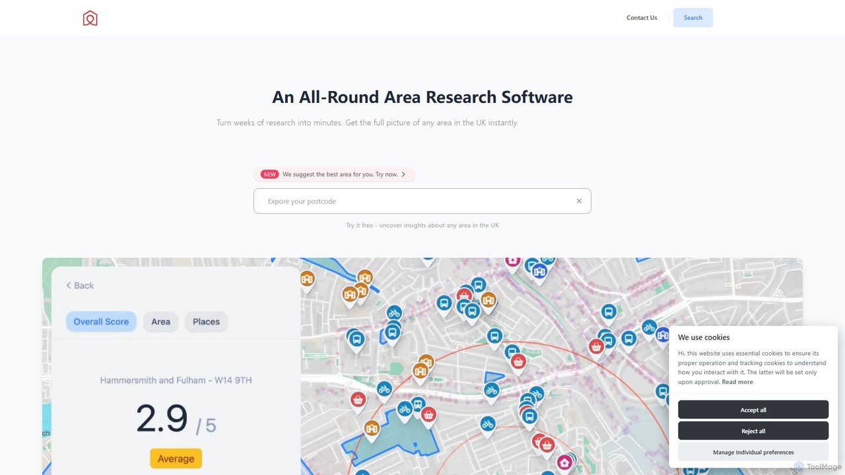Click the Hammersmith and Fulham W14 9TH label
The width and height of the screenshot is (845, 475).
[x=176, y=380]
